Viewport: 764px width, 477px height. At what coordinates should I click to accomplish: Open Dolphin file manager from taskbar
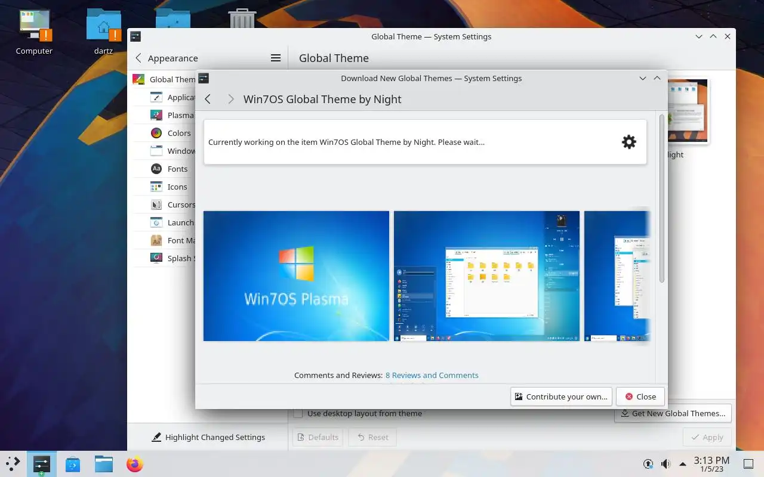click(x=104, y=464)
